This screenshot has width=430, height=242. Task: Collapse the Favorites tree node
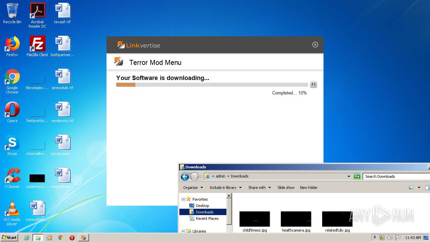coord(183,199)
